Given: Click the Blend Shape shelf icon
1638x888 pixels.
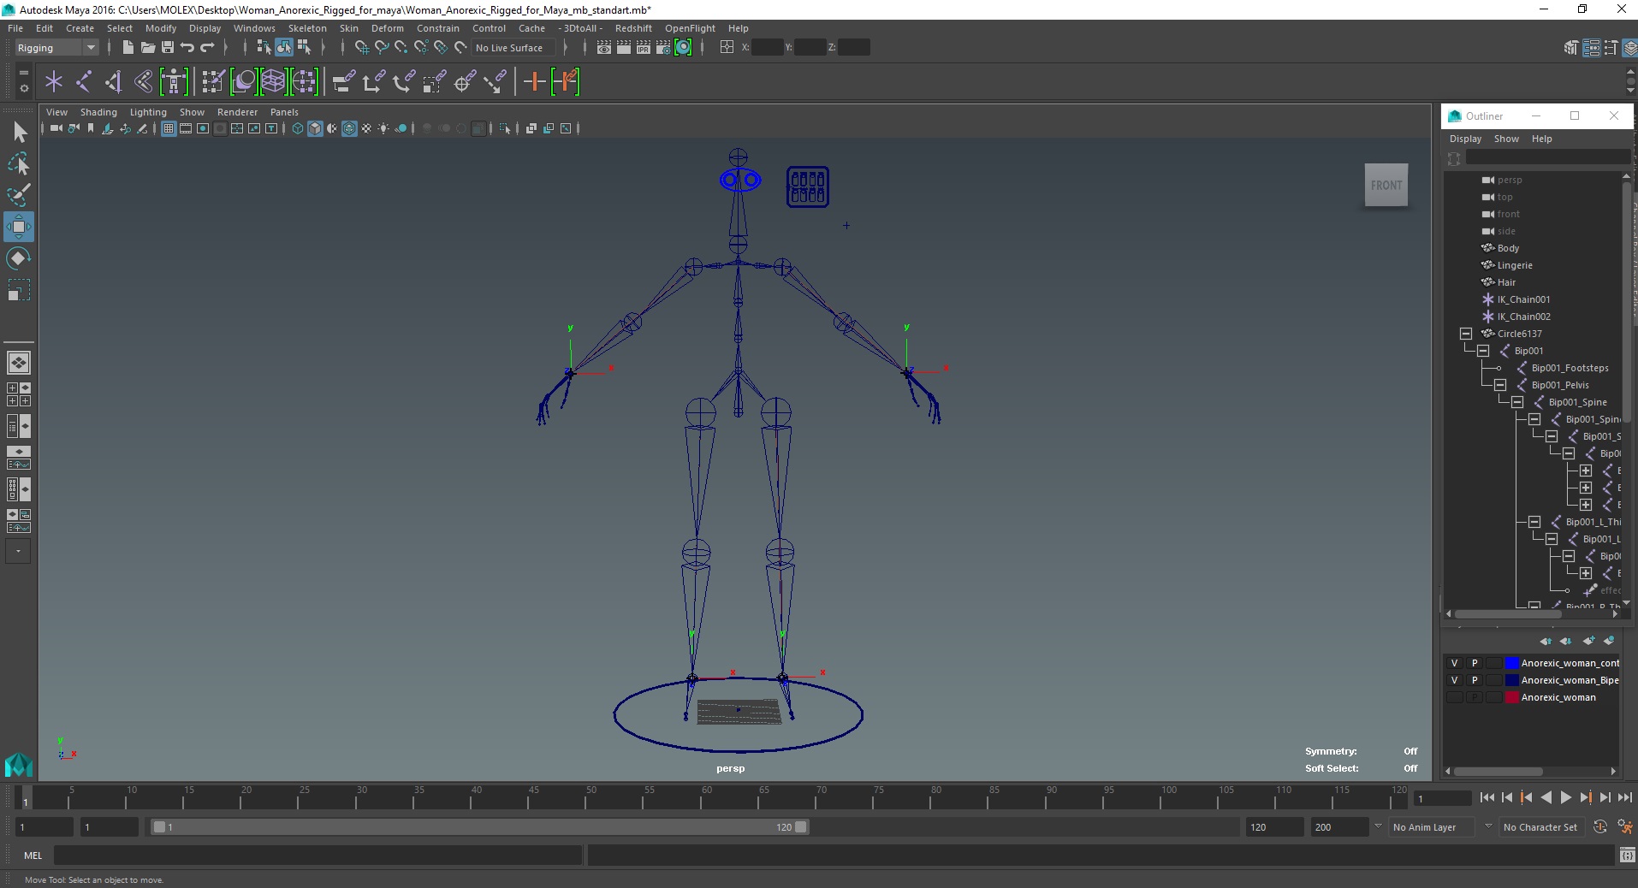Looking at the screenshot, I should (x=244, y=82).
